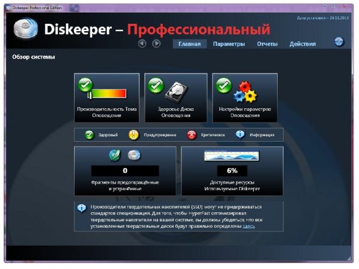Click the Предупреждение legend label
The width and height of the screenshot is (359, 269).
click(160, 135)
